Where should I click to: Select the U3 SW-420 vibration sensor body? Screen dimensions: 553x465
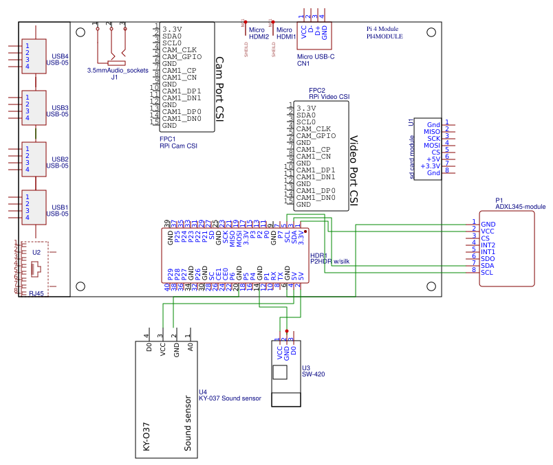click(x=286, y=374)
